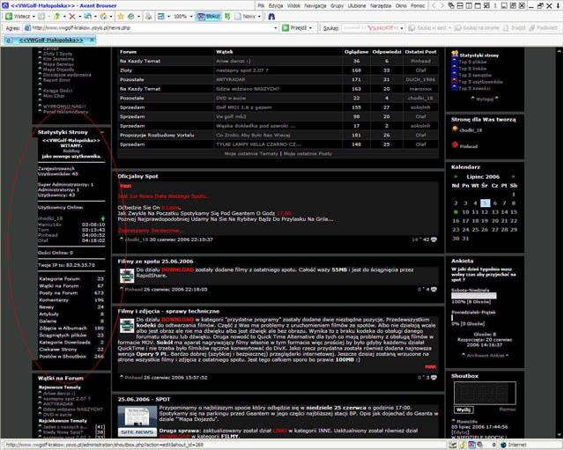The image size is (564, 450).
Task: Close the <<VWGolf-Malopolska>> tab with its X
Action: coord(92,40)
